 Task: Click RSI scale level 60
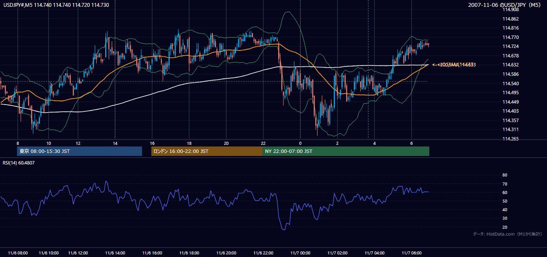point(505,192)
